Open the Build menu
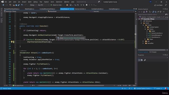This screenshot has height=95, width=169. pyautogui.click(x=30, y=2)
